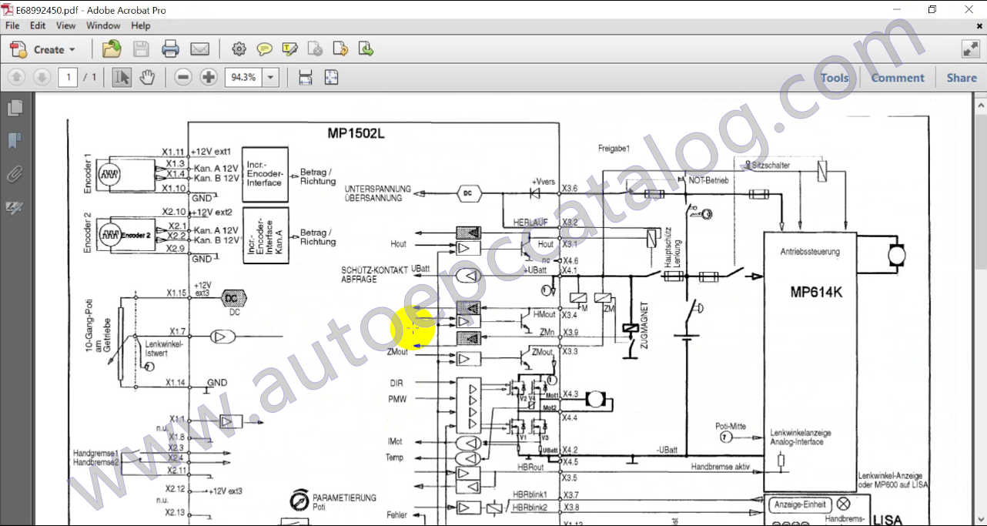Viewport: 987px width, 526px height.
Task: Select the highlight text tool icon
Action: 290,49
